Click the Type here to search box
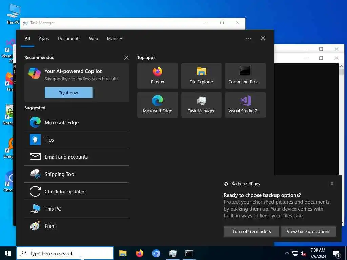The width and height of the screenshot is (347, 260). click(x=65, y=253)
